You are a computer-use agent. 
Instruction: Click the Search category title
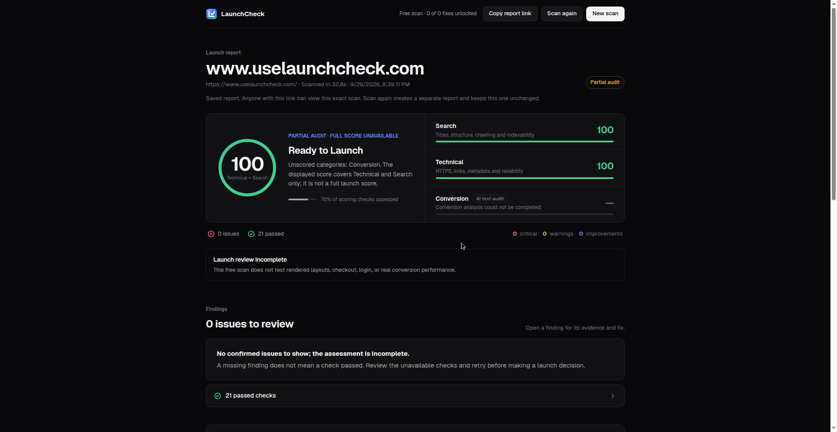tap(446, 126)
